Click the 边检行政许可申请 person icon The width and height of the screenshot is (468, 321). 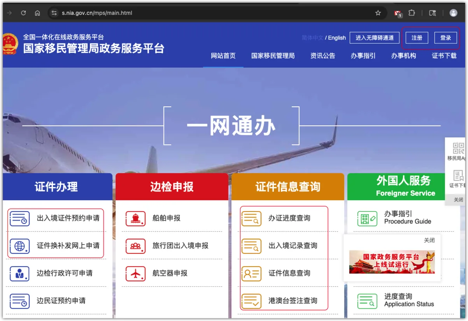(x=19, y=274)
